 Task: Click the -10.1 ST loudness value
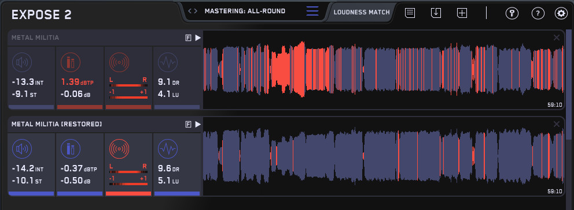pyautogui.click(x=25, y=181)
